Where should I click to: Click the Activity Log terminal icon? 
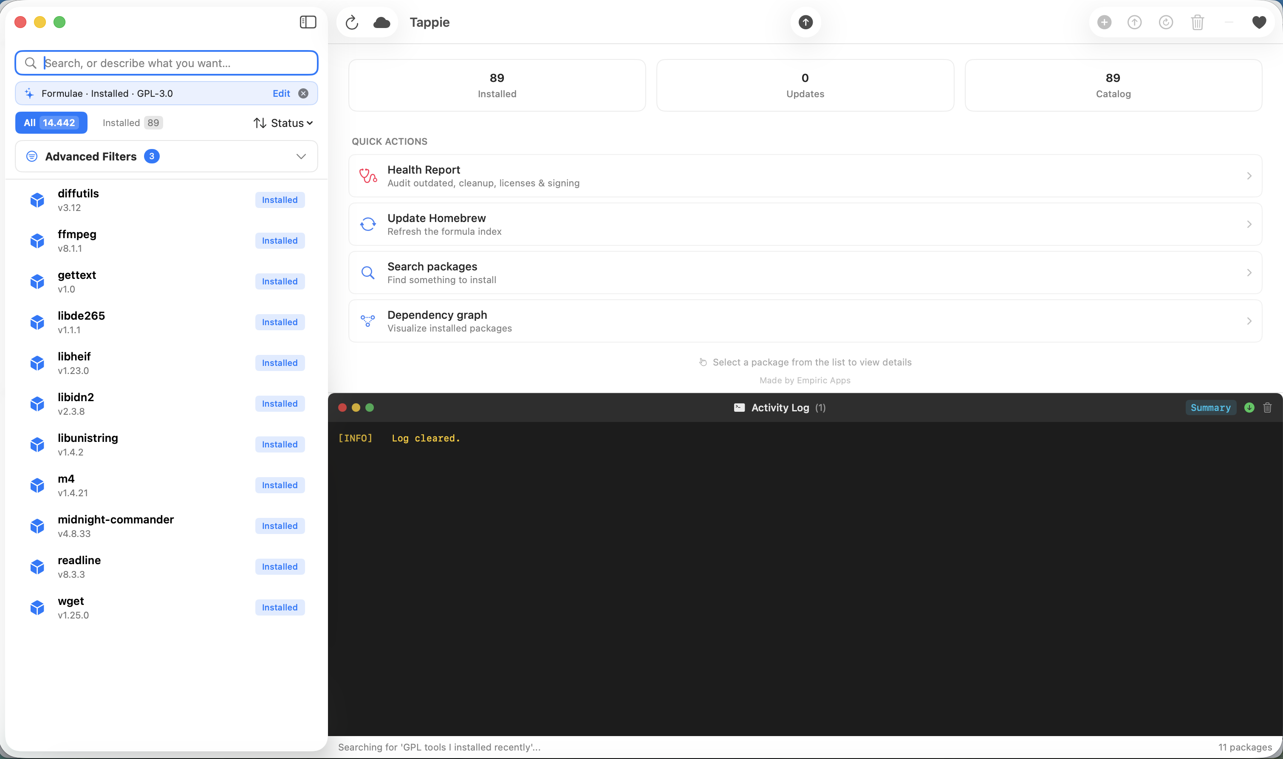pos(739,408)
